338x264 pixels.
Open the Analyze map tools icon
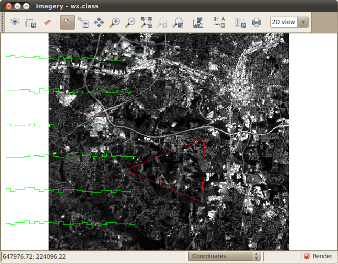point(198,22)
